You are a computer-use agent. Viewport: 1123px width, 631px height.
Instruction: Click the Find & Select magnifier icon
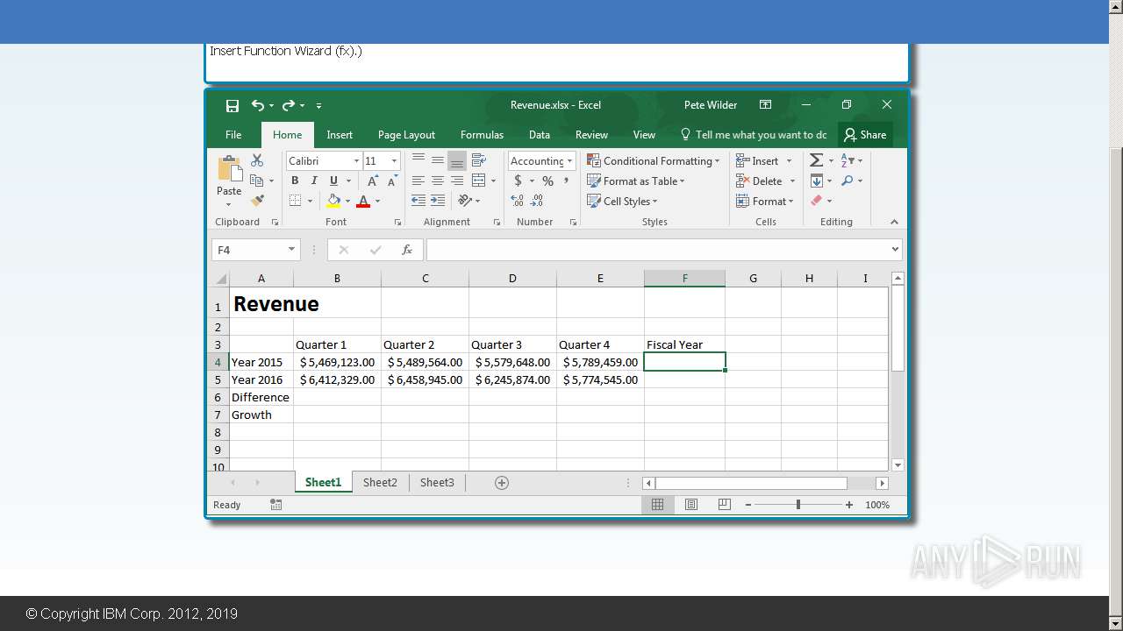[x=848, y=181]
